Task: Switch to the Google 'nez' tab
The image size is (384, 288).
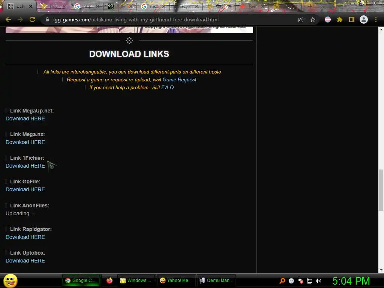Action: pos(153,6)
